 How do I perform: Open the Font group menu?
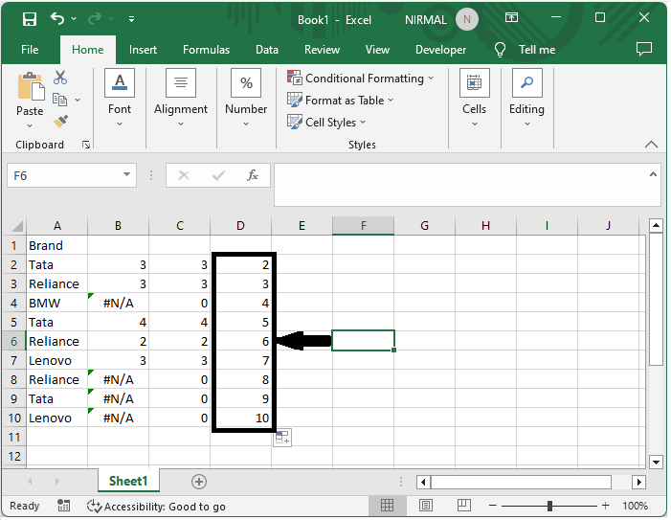coord(120,98)
